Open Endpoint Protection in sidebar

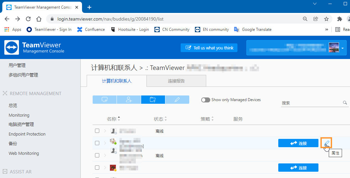(27, 134)
